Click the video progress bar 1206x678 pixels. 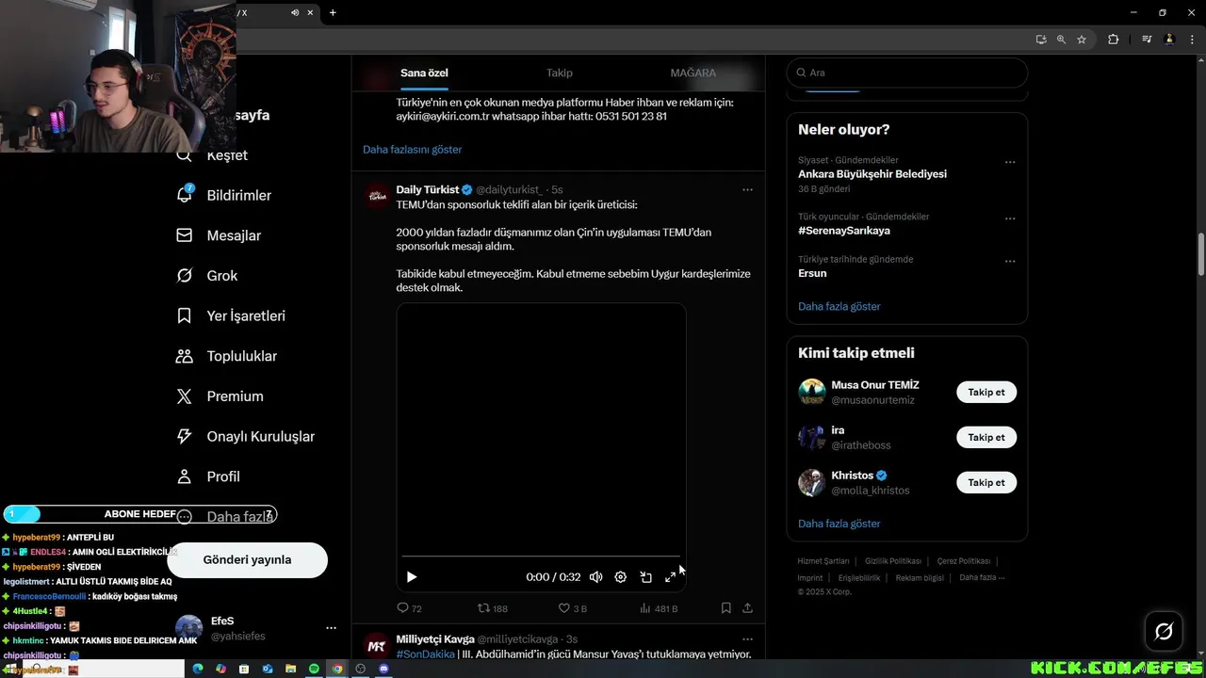pyautogui.click(x=541, y=557)
